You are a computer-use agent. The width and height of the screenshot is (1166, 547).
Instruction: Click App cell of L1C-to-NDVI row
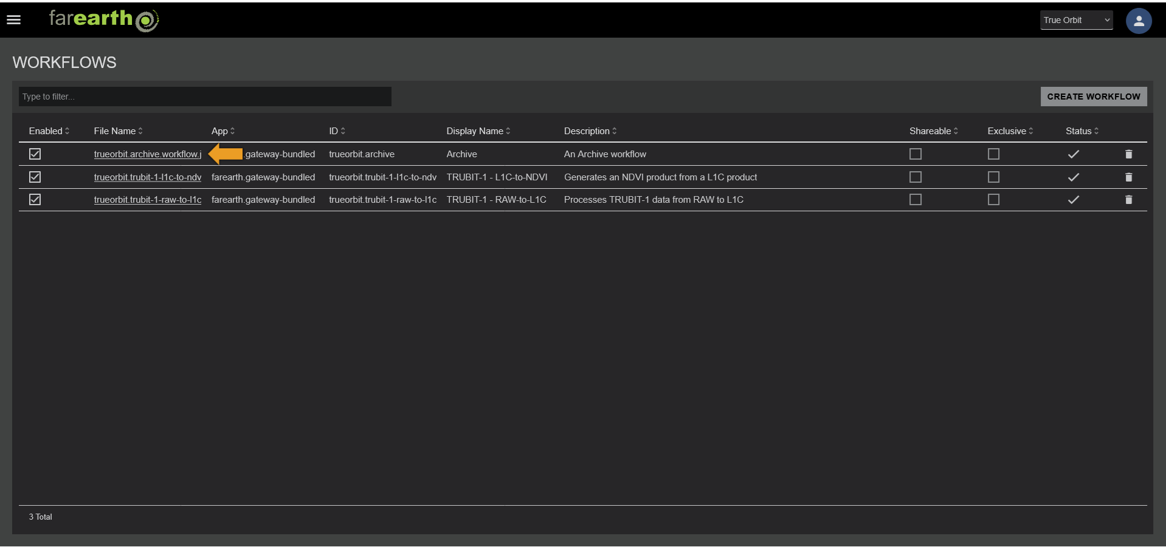[263, 177]
